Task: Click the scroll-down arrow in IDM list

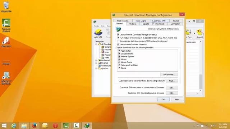Action: (201, 91)
